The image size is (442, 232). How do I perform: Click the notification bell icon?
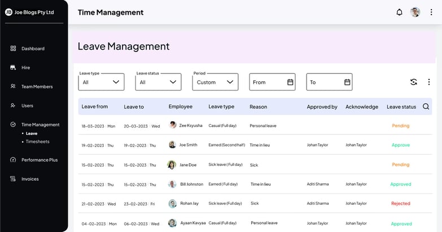399,12
